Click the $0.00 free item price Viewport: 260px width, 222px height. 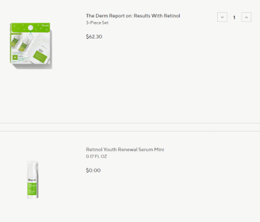click(x=93, y=171)
